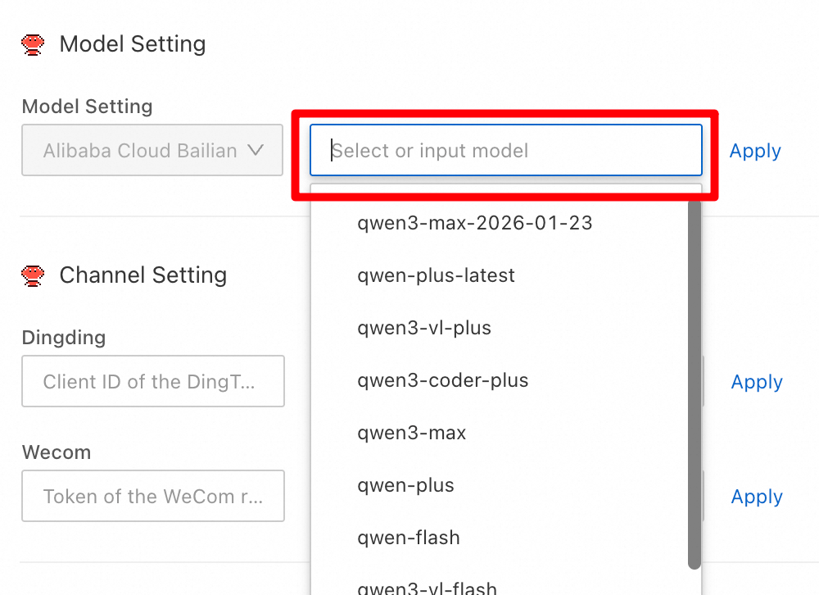Select the qwen-plus model entry
Image resolution: width=819 pixels, height=595 pixels.
pyautogui.click(x=406, y=485)
